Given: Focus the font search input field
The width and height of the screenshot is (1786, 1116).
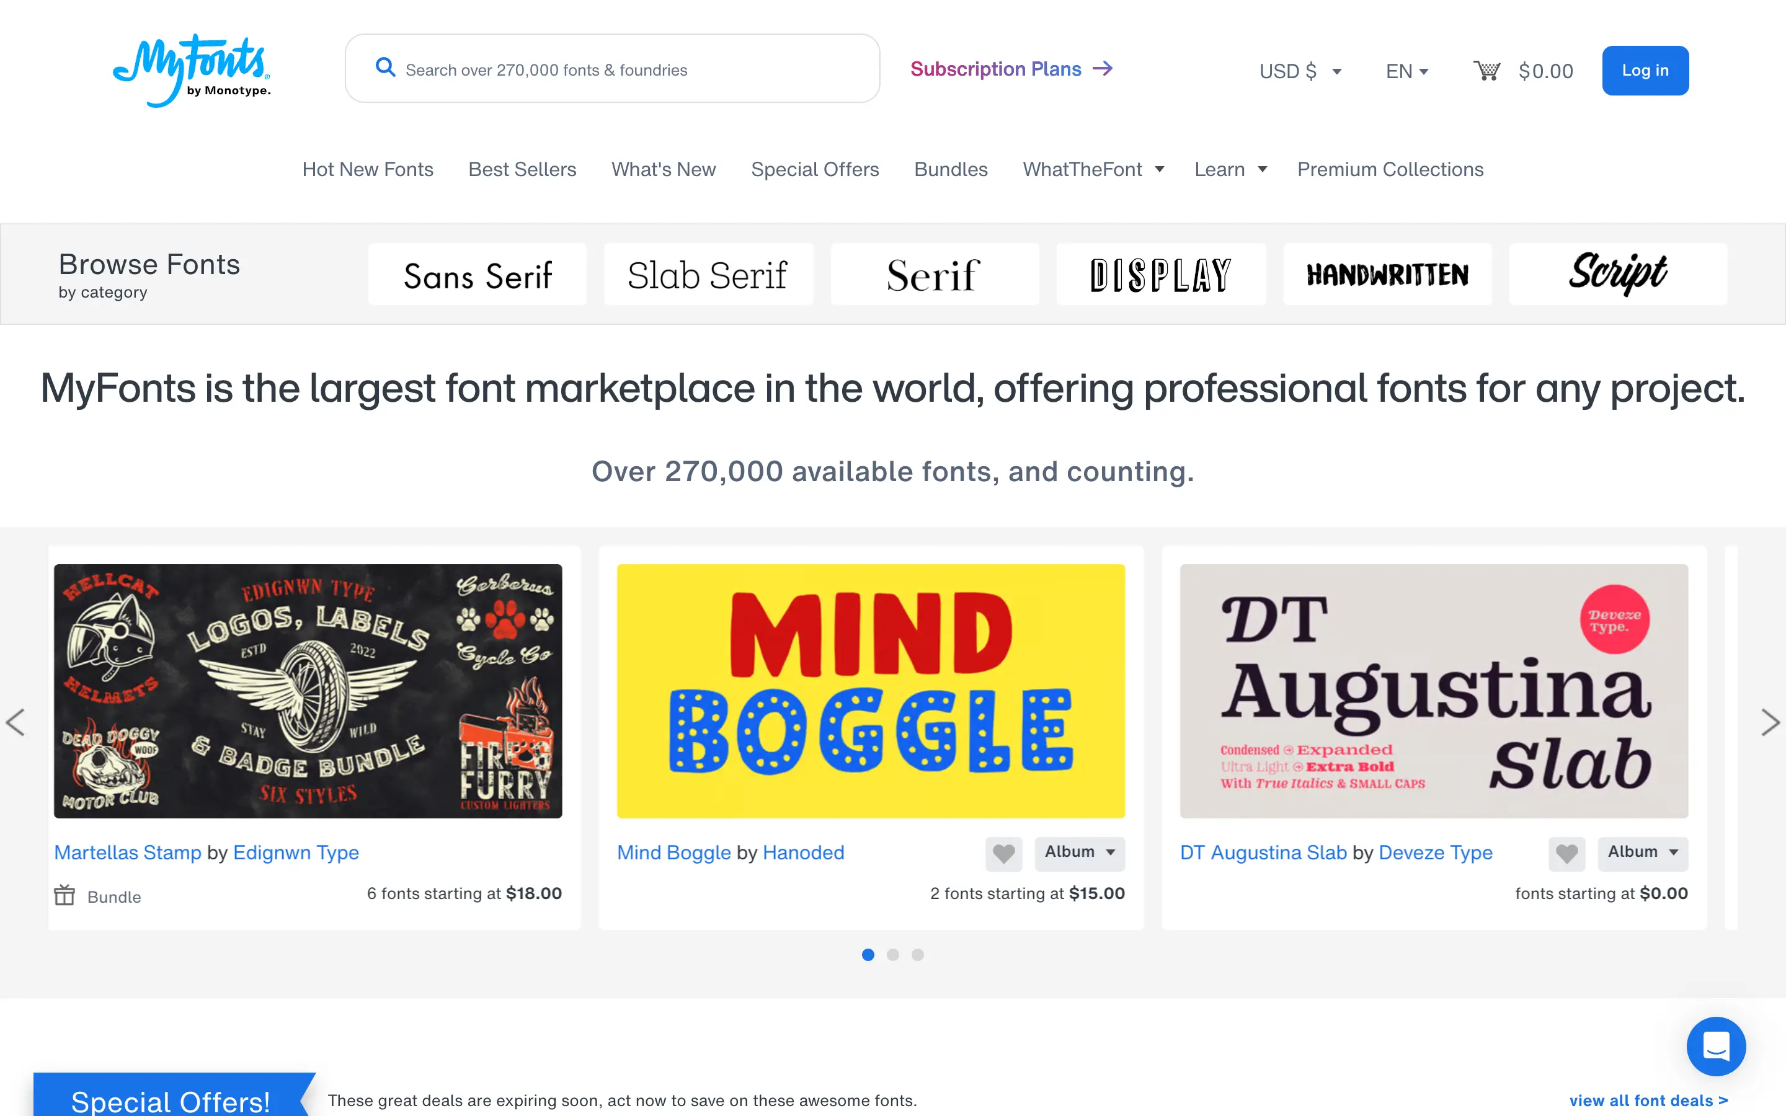Looking at the screenshot, I should click(x=613, y=69).
